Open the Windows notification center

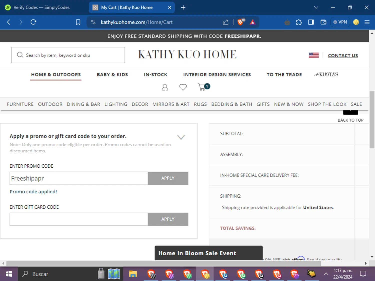pos(363,274)
